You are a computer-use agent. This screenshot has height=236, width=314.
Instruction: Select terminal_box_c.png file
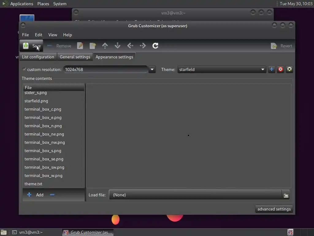[x=54, y=109]
